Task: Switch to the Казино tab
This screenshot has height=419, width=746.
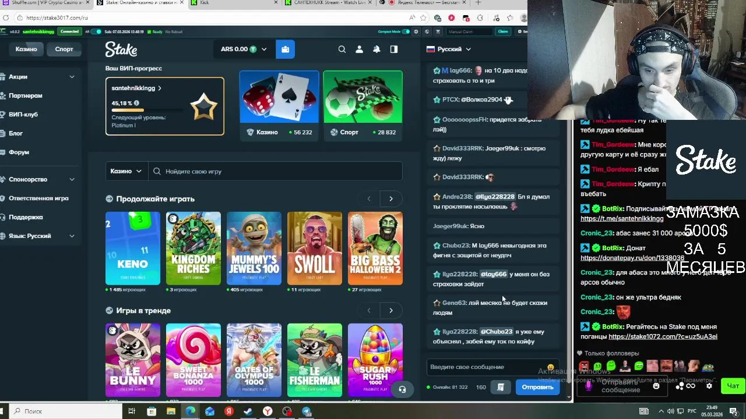Action: [26, 49]
